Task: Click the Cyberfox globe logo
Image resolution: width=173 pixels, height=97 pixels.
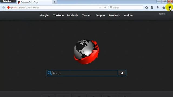Action: point(86,52)
